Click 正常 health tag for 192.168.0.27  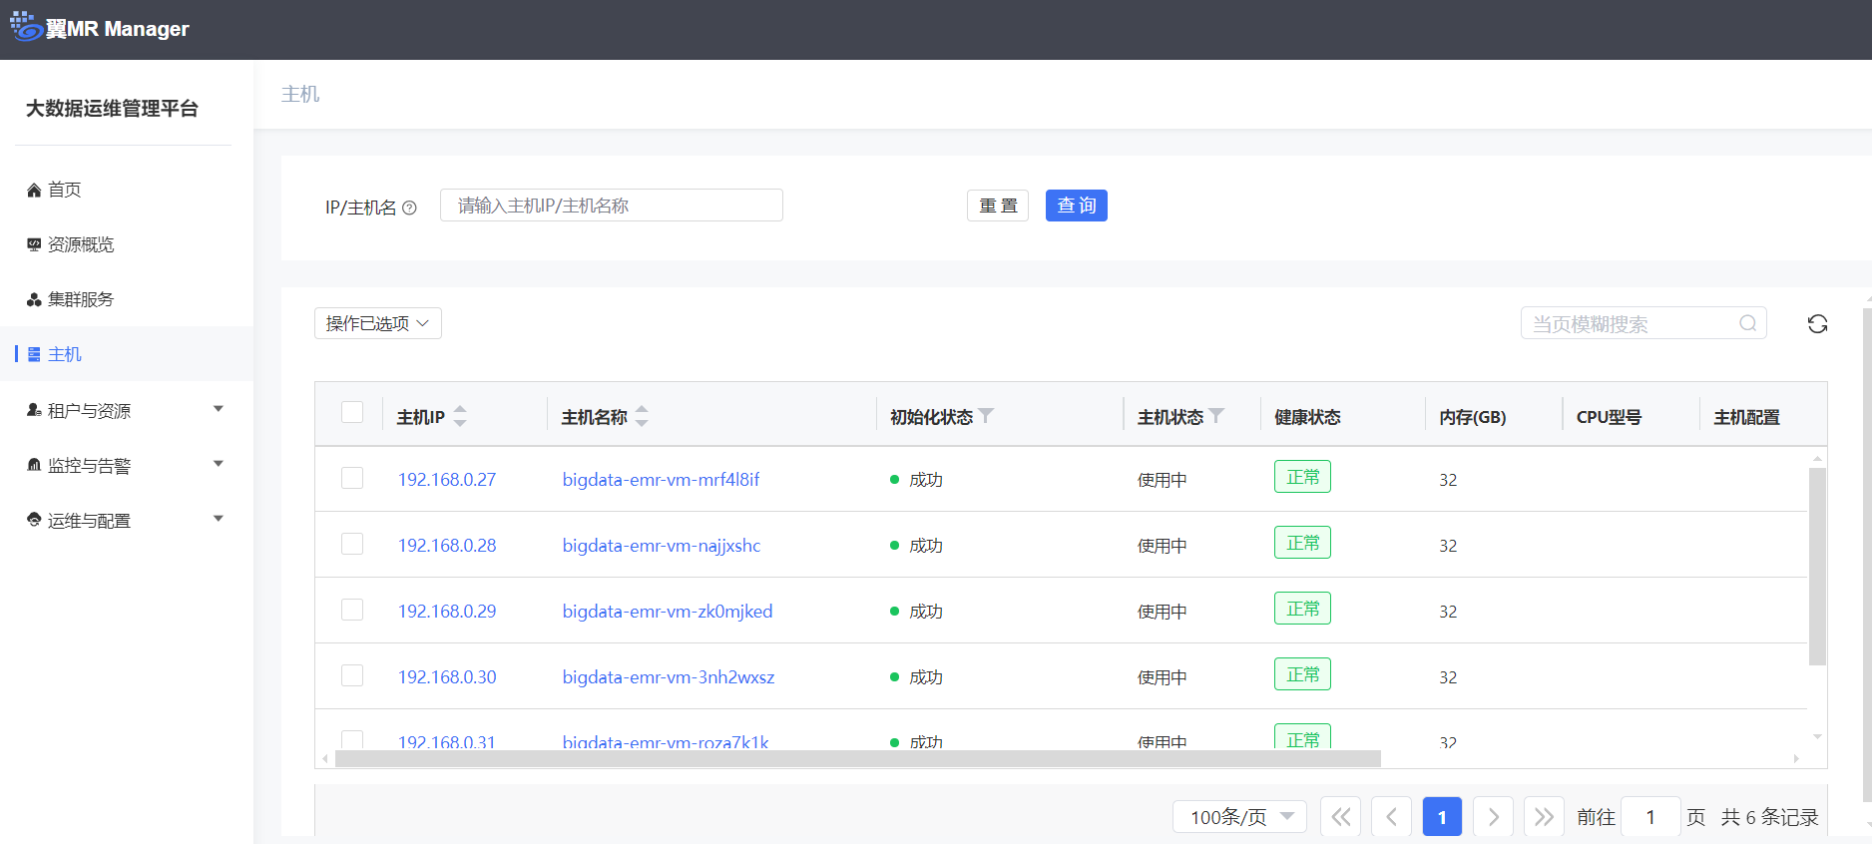(1302, 477)
